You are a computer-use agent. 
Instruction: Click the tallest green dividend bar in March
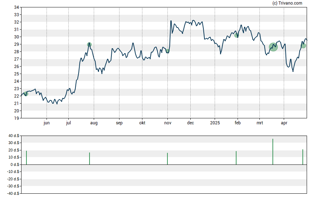pyautogui.click(x=273, y=152)
